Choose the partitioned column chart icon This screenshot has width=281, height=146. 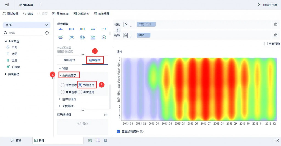pos(61,29)
